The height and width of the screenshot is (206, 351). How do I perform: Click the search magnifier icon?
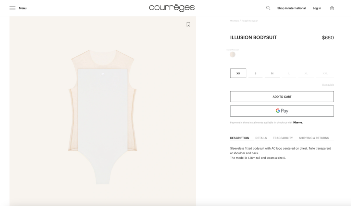pyautogui.click(x=268, y=8)
